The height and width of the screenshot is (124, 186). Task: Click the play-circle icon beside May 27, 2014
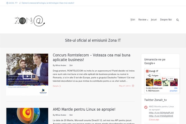point(133,86)
